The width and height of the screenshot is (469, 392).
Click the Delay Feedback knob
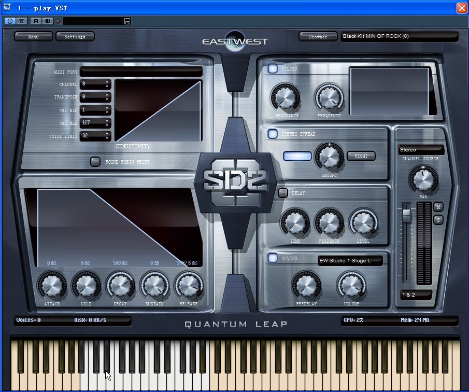(x=329, y=223)
